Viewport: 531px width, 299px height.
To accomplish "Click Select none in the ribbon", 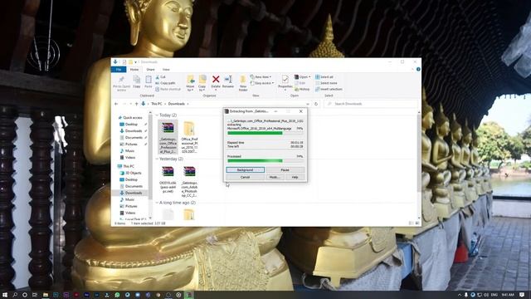I will point(326,83).
